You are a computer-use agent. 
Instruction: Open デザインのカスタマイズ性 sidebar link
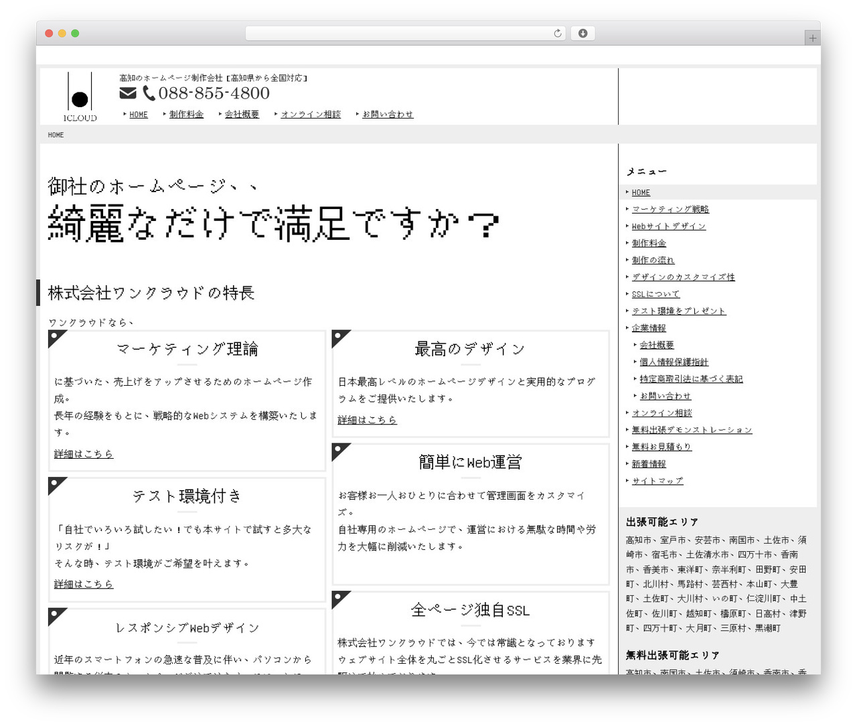point(684,277)
